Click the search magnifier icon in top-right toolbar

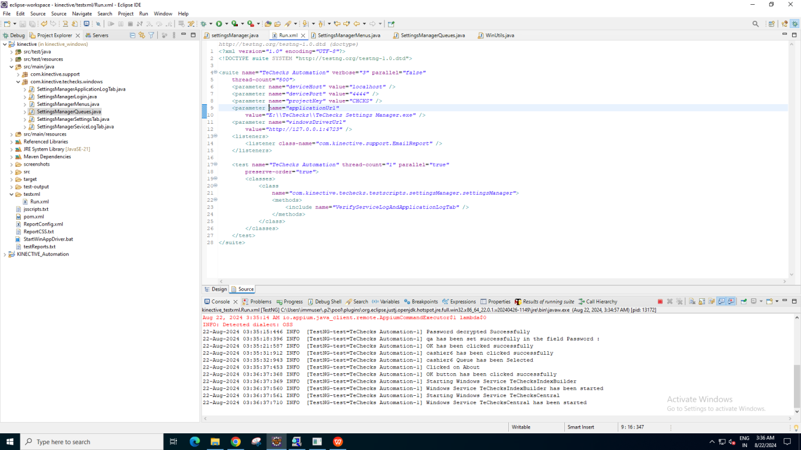[756, 24]
